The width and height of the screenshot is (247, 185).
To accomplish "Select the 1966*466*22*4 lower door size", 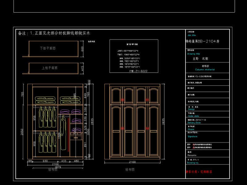I will coord(132,55).
